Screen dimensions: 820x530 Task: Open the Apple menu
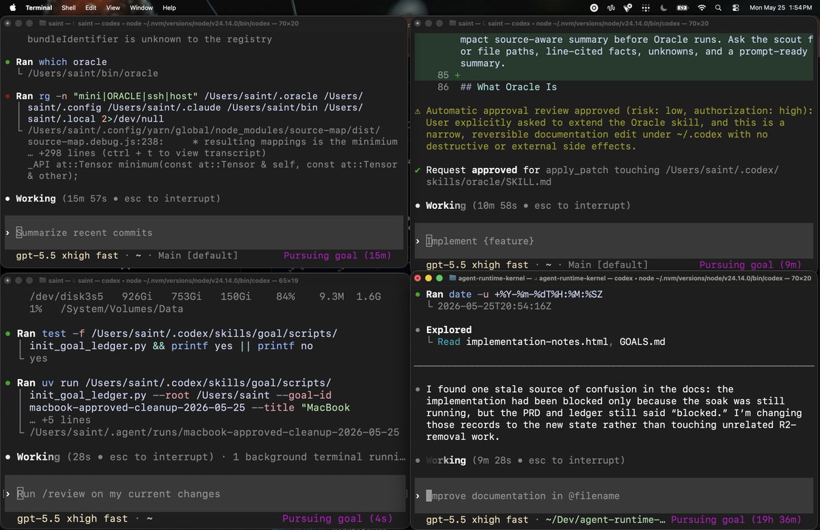pyautogui.click(x=12, y=8)
